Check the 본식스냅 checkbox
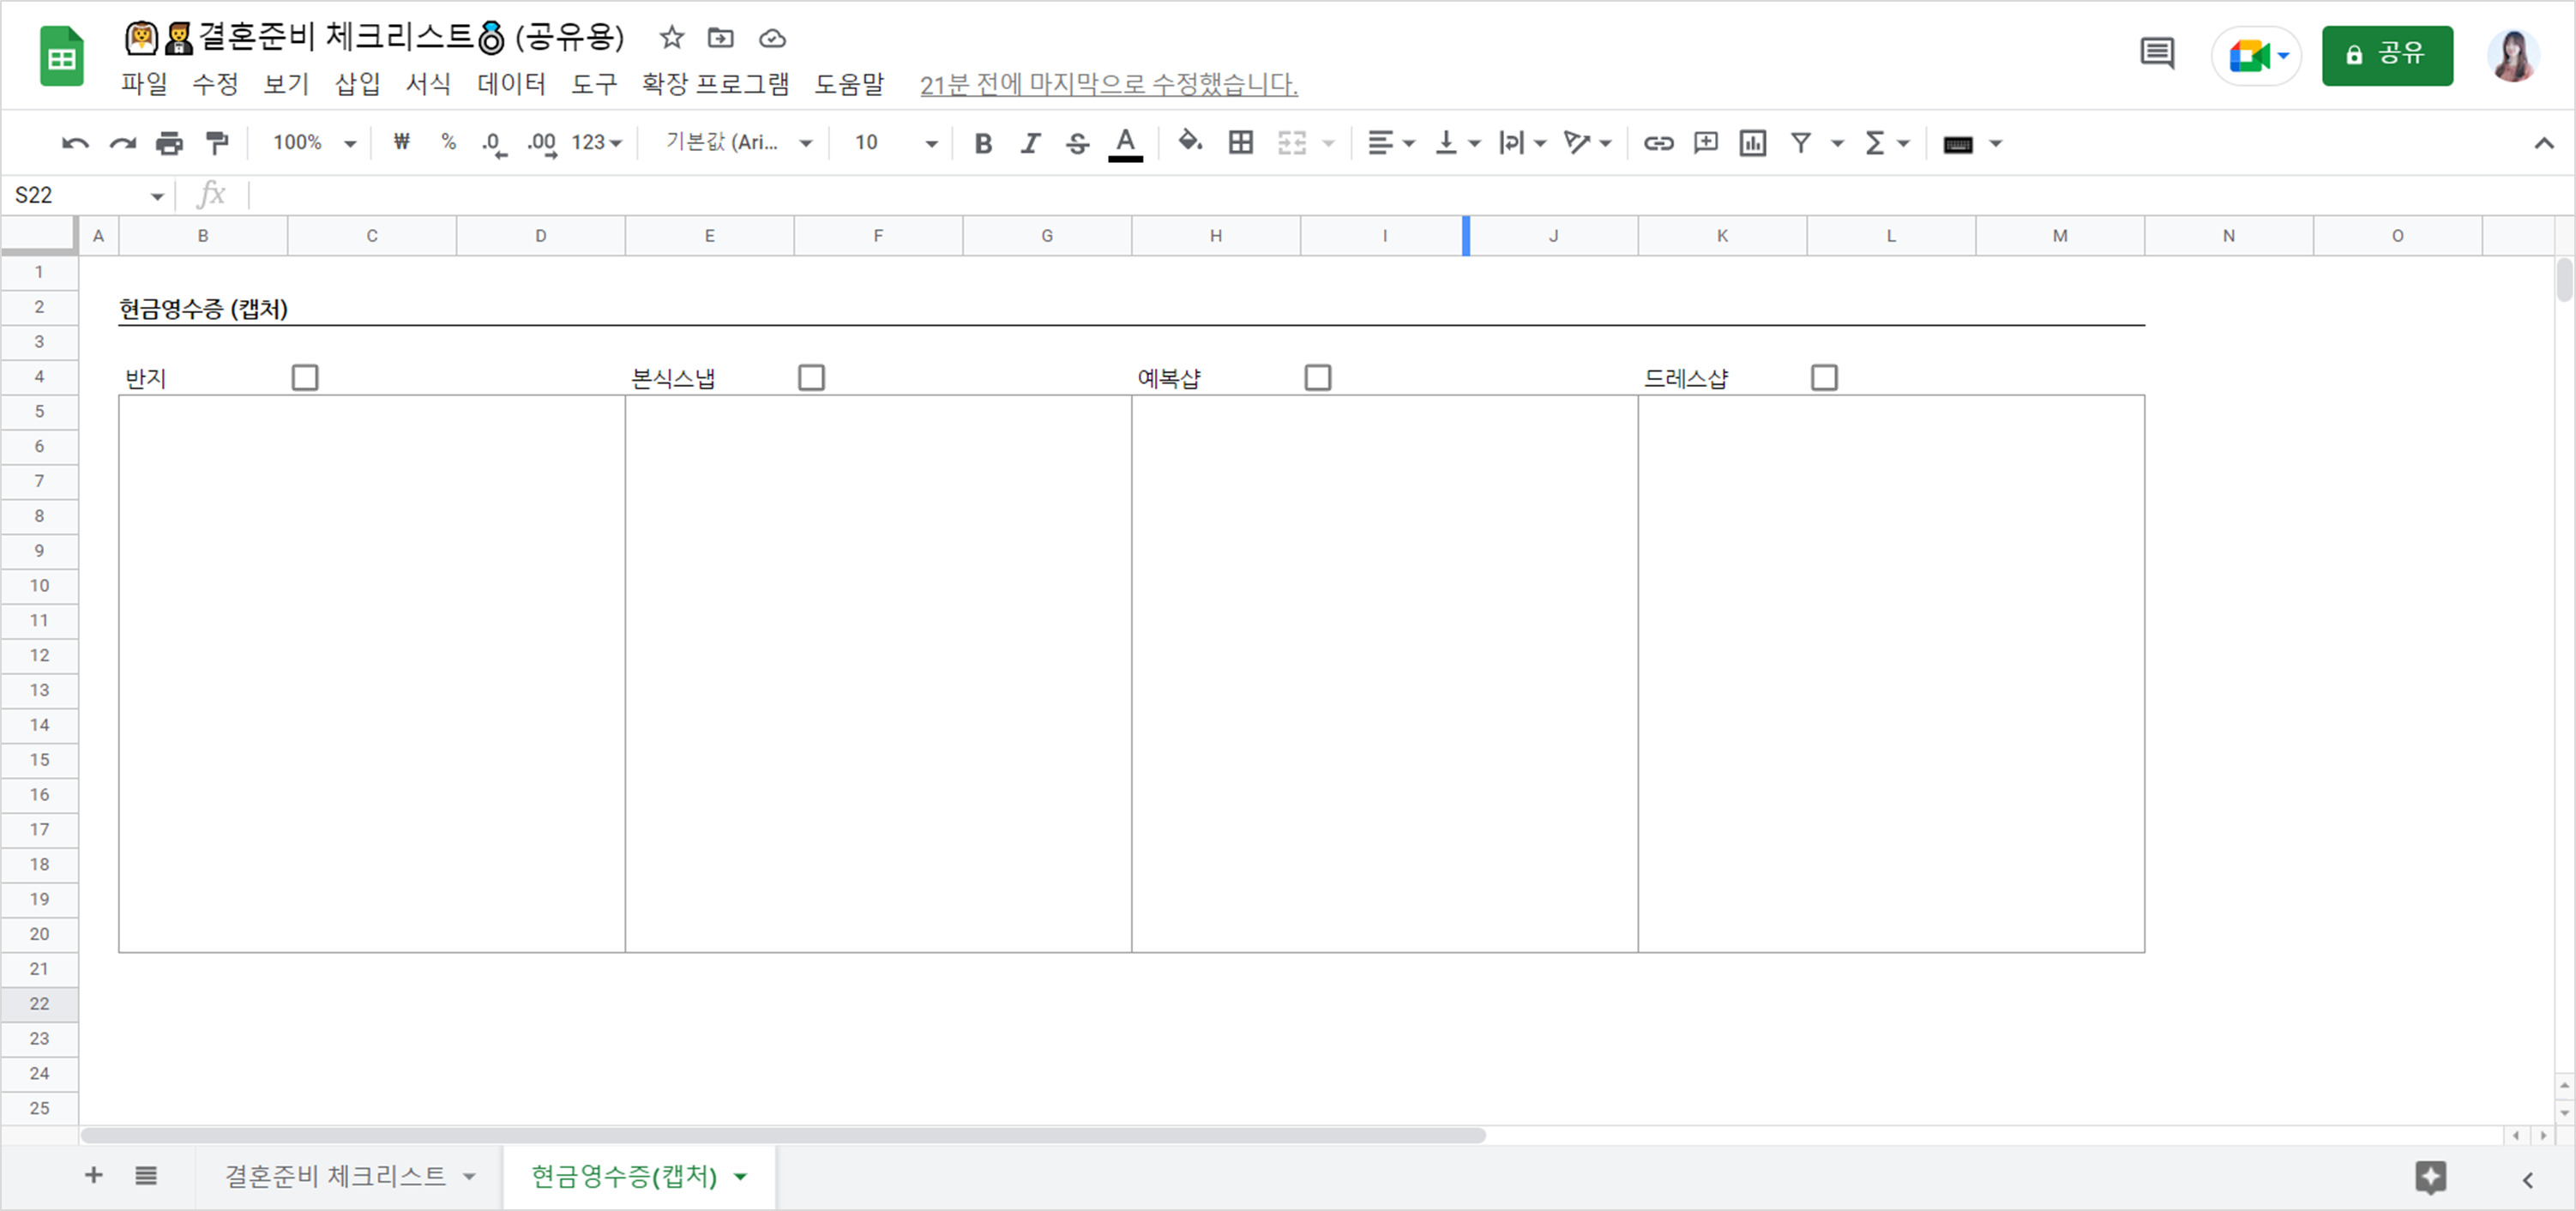 [x=811, y=378]
